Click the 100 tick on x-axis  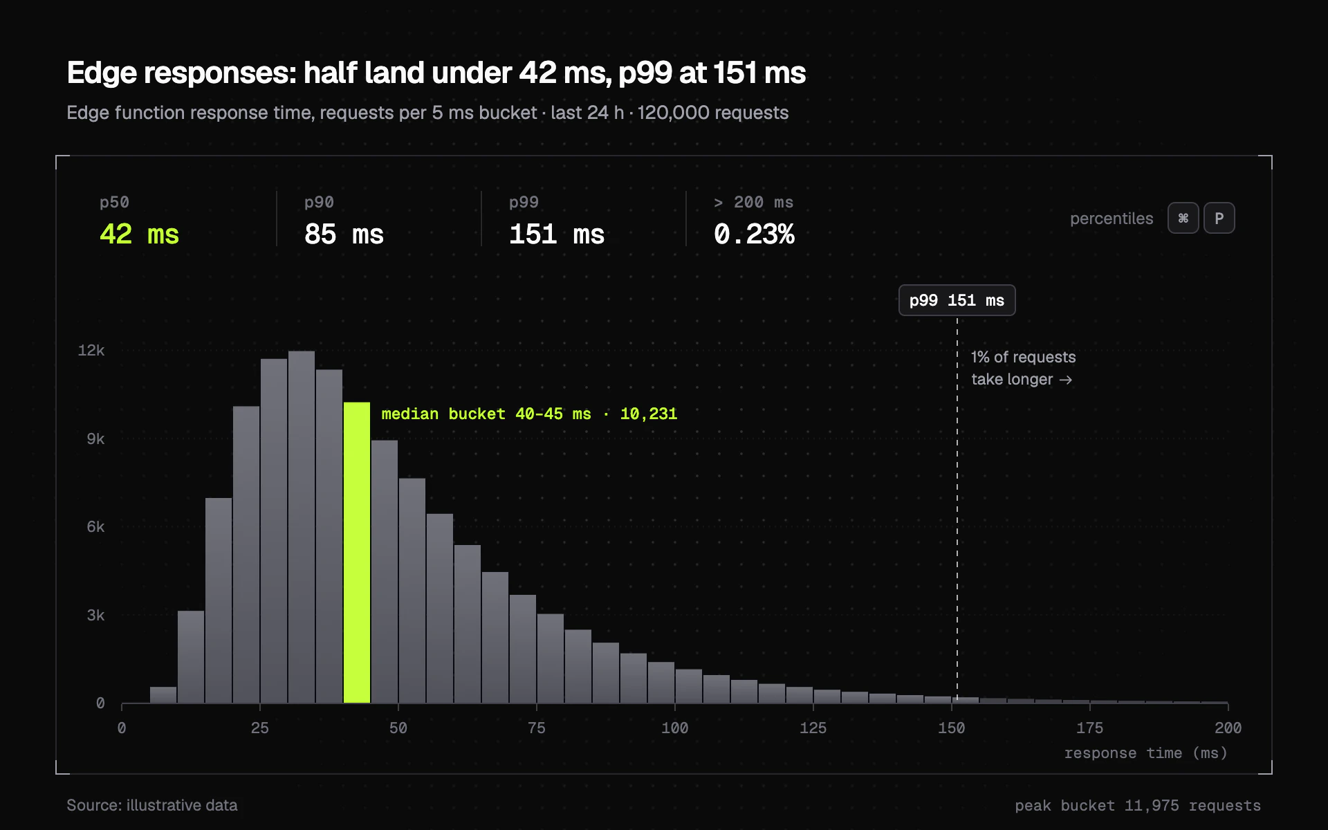675,728
